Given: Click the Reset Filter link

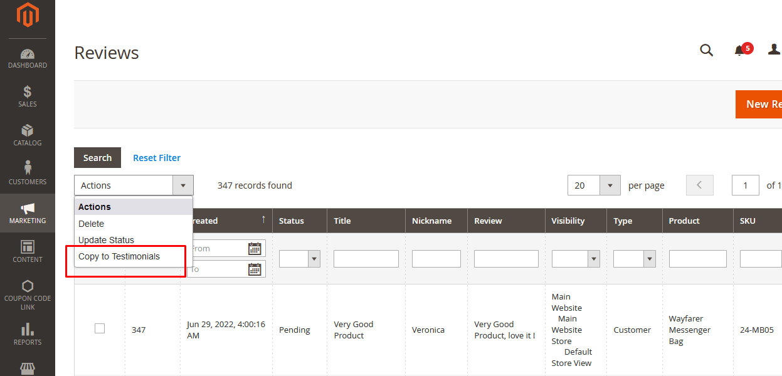Looking at the screenshot, I should 157,158.
